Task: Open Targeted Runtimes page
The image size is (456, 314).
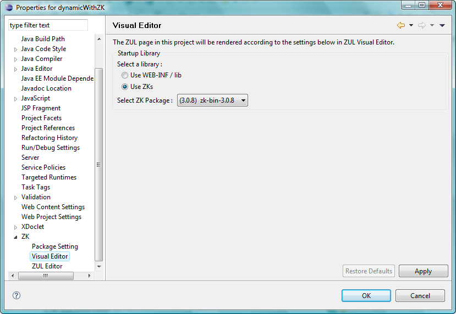Action: coord(49,177)
